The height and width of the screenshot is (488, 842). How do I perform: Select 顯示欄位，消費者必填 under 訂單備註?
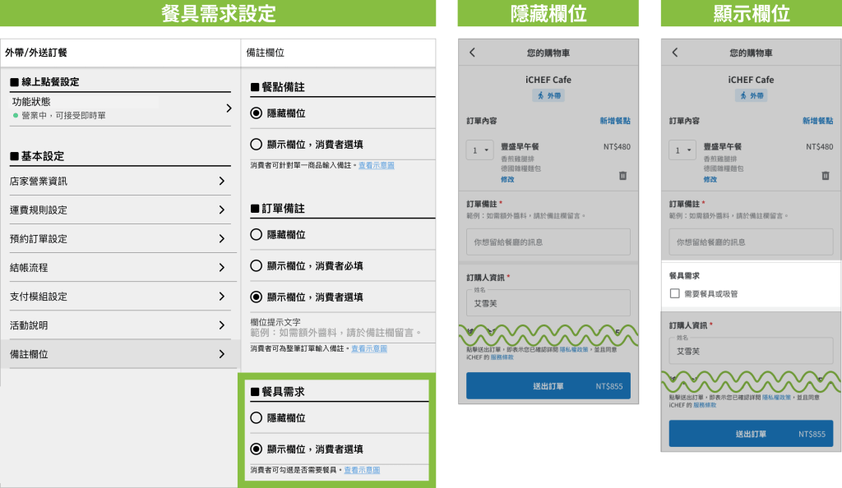click(x=256, y=266)
